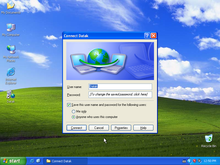This screenshot has width=220, height=165.
Task: Show hidden tray icons arrow
Action: pos(189,161)
